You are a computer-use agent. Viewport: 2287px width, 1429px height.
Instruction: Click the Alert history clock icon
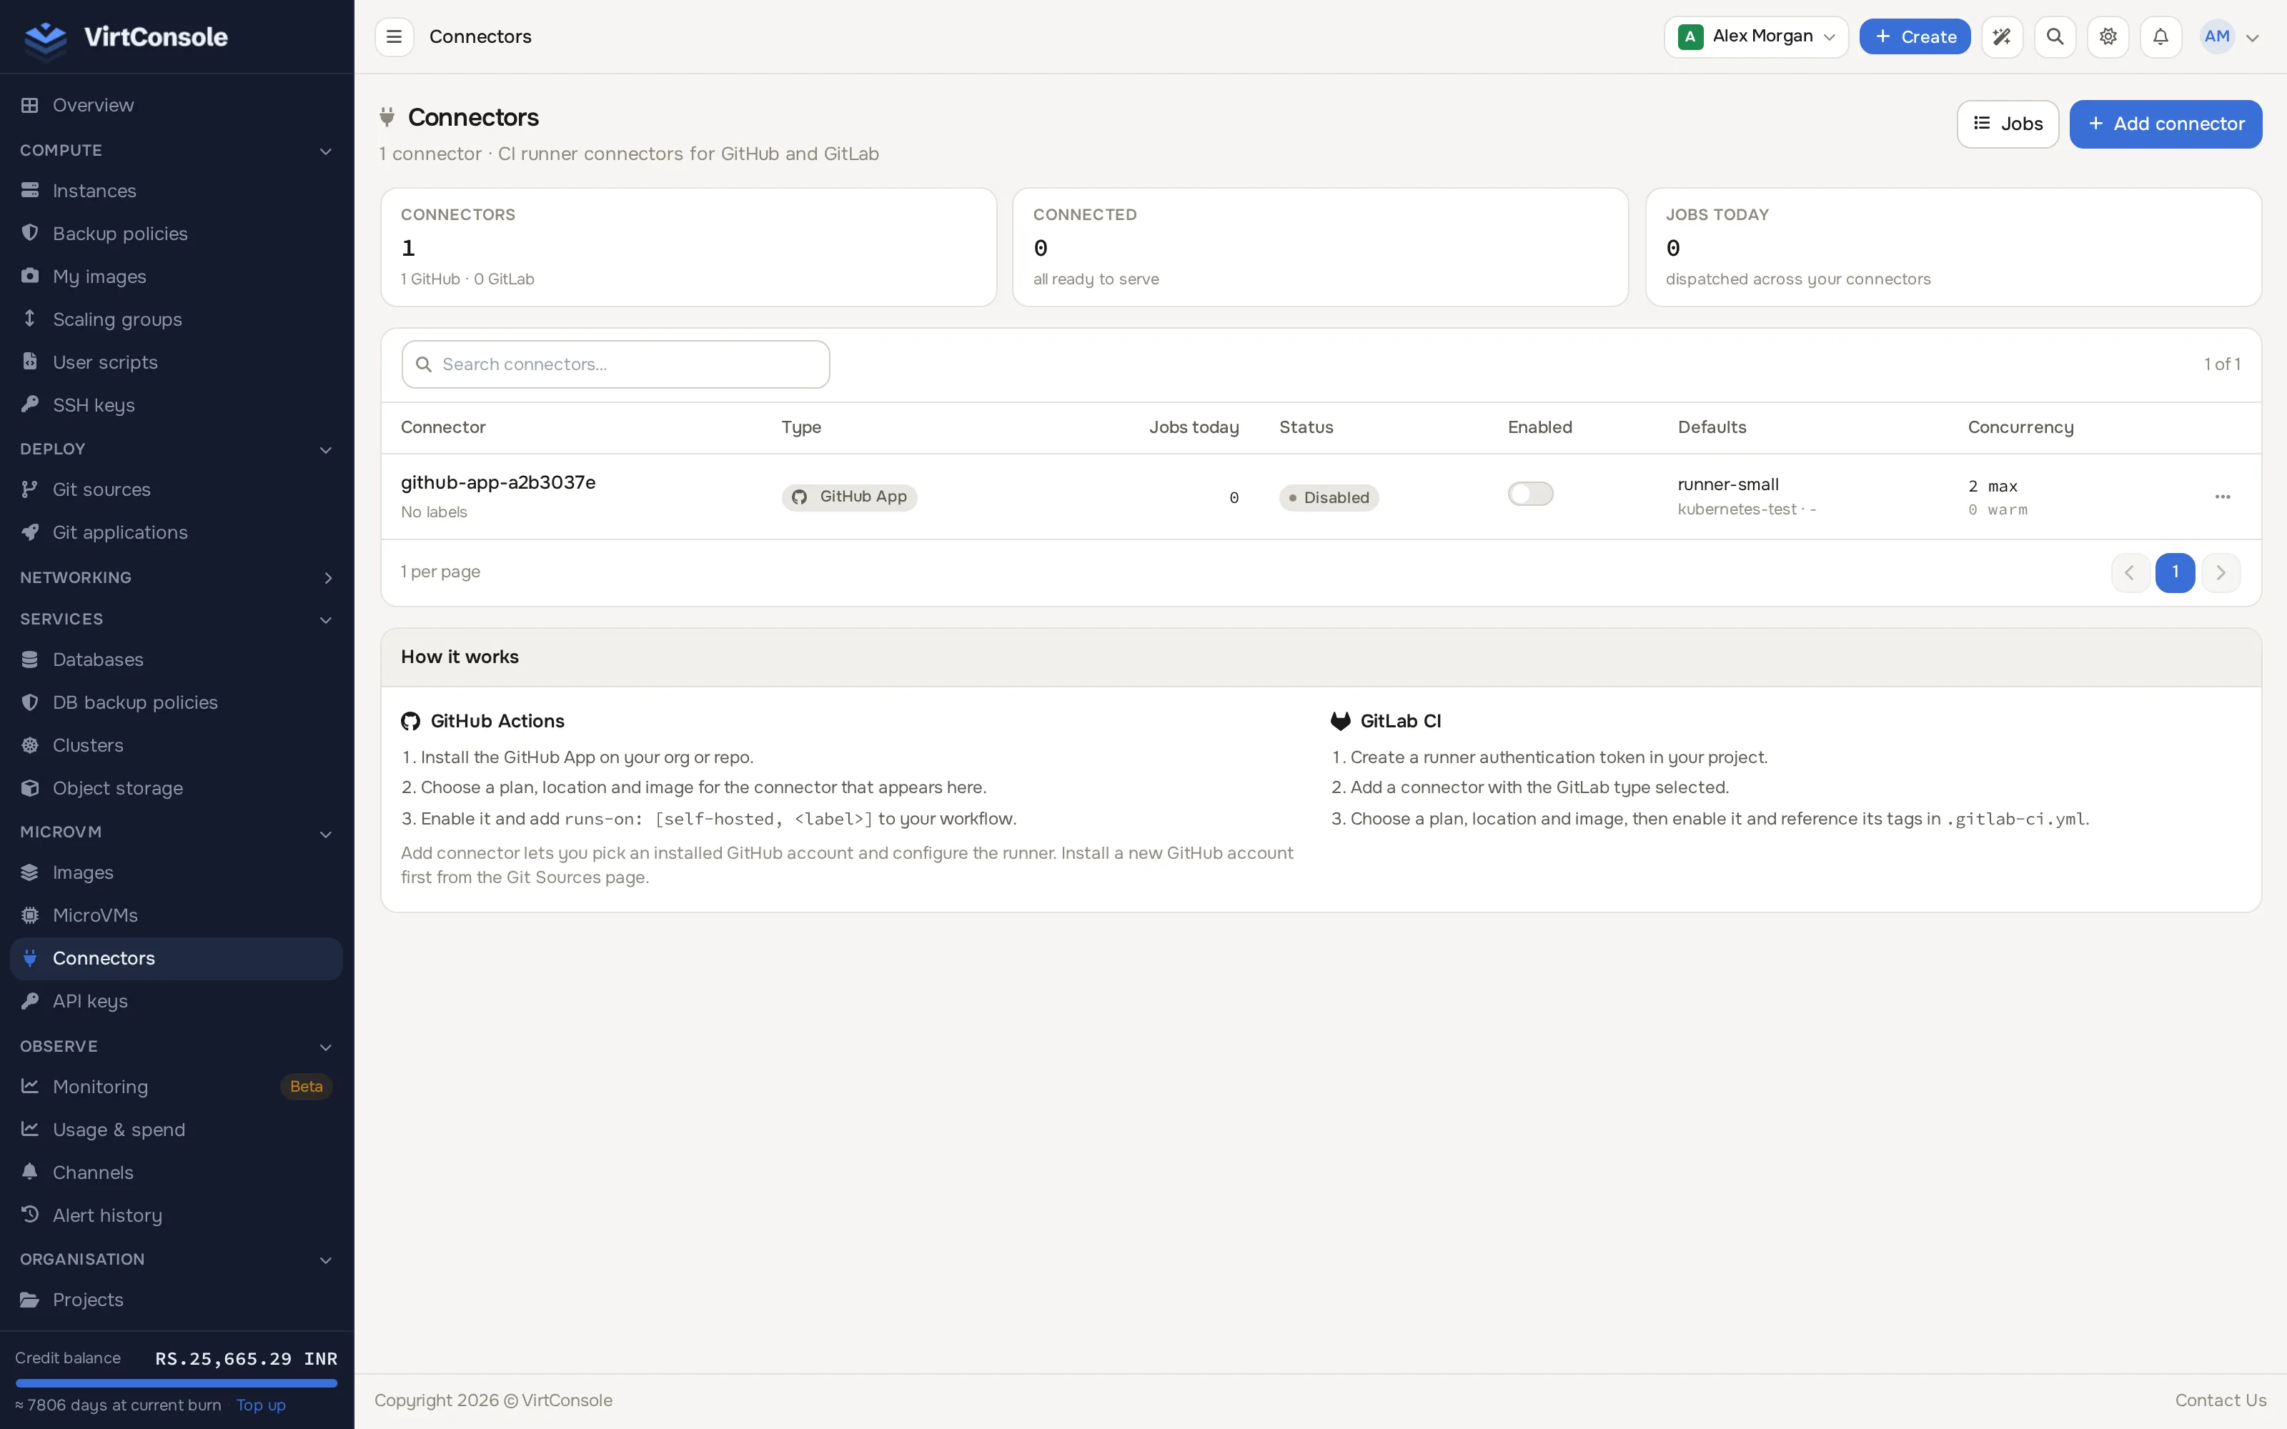click(30, 1215)
